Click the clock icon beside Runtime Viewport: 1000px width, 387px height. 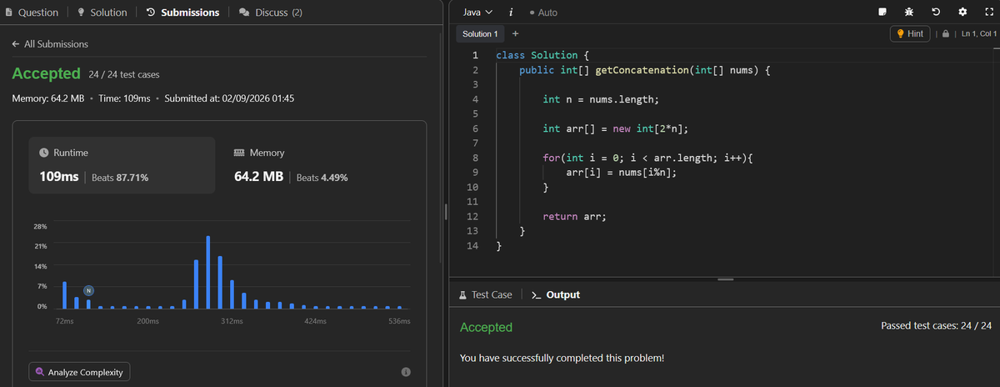[44, 153]
